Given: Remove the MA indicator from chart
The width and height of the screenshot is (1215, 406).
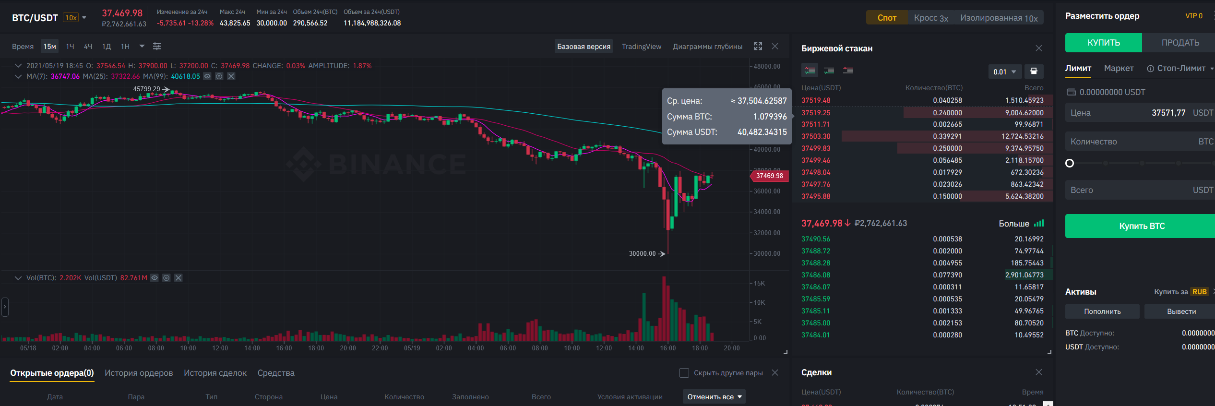Looking at the screenshot, I should click(x=231, y=76).
